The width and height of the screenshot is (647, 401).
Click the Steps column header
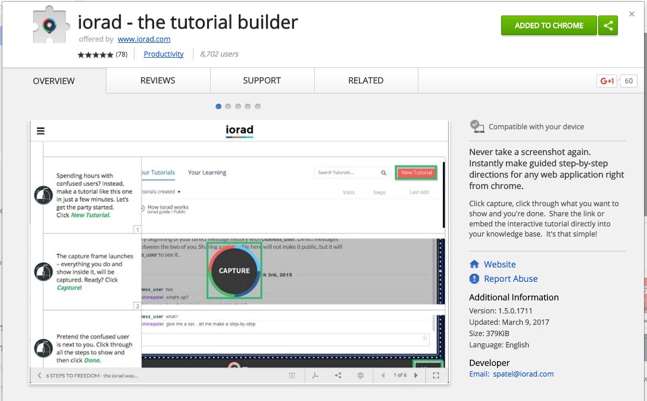[379, 192]
